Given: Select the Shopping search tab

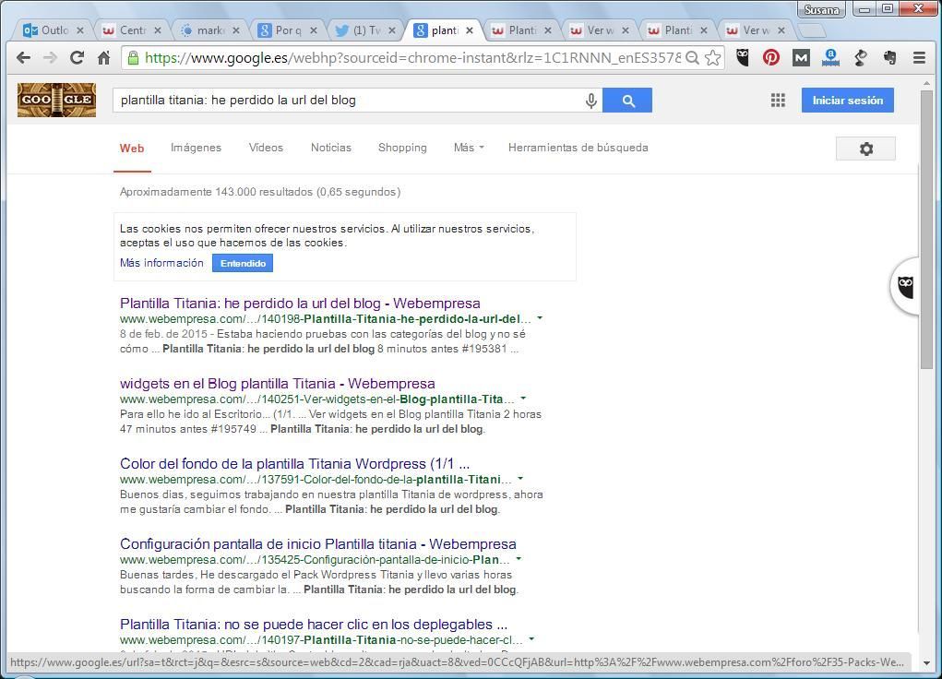Looking at the screenshot, I should click(x=402, y=148).
